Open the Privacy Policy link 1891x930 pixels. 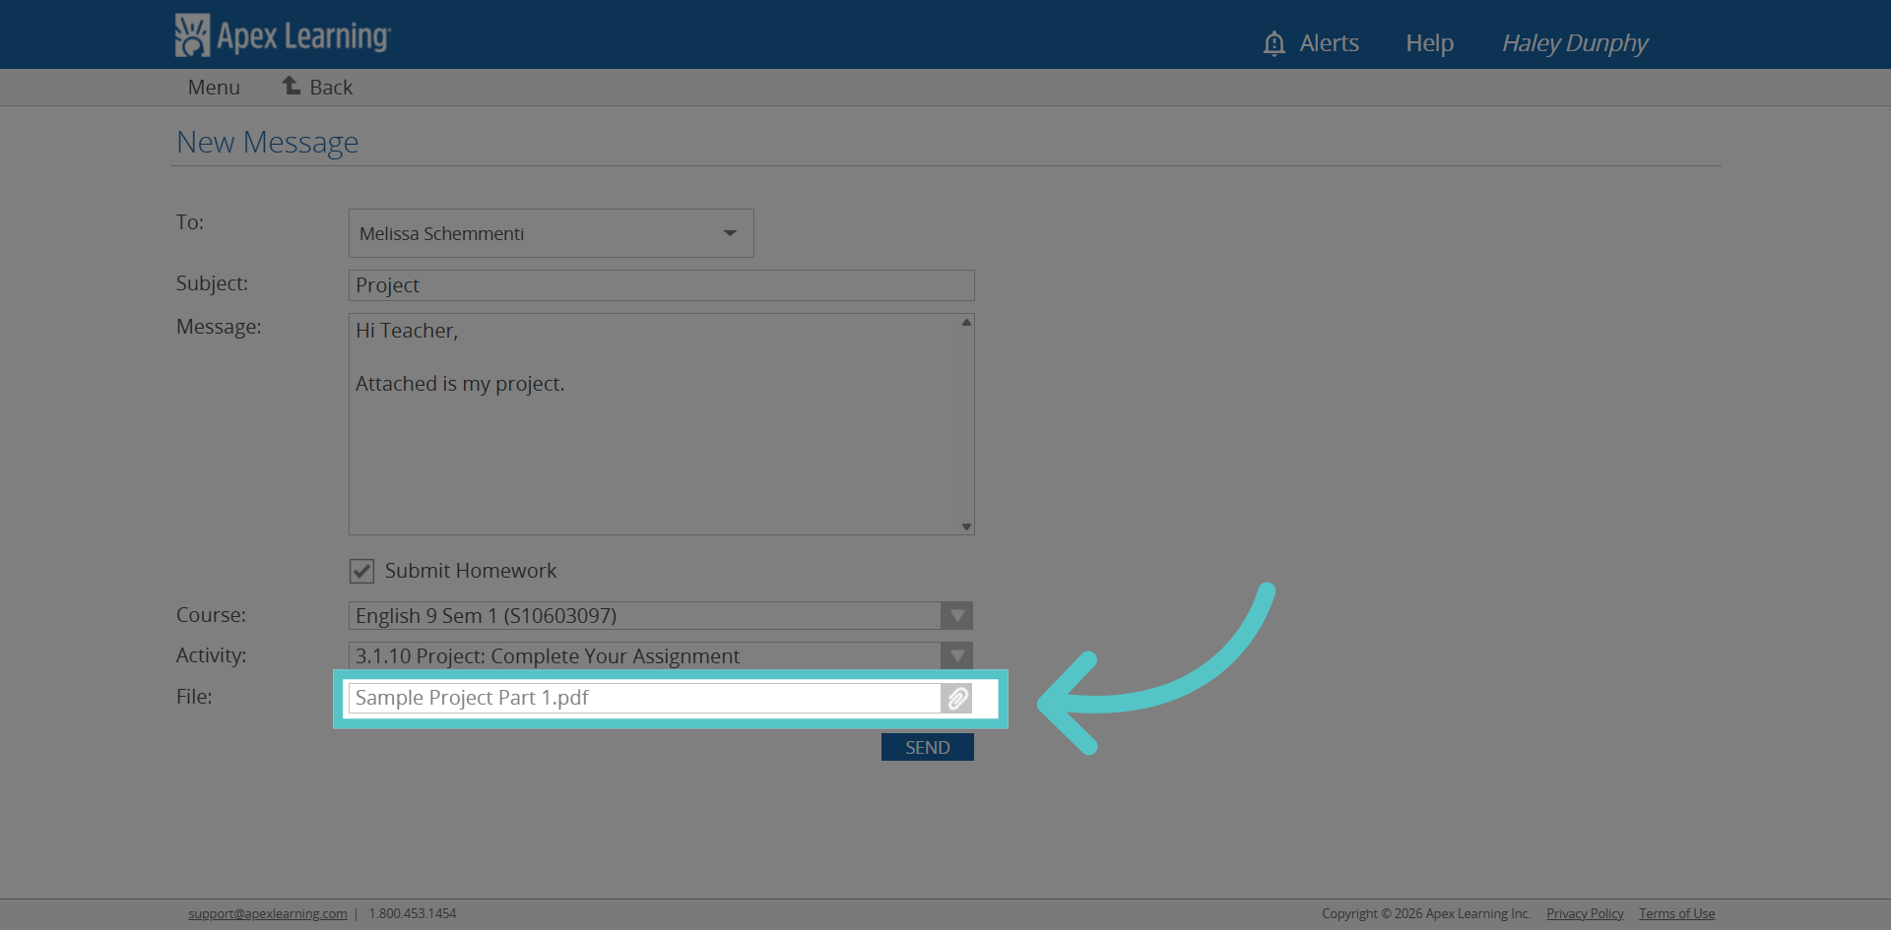point(1585,913)
